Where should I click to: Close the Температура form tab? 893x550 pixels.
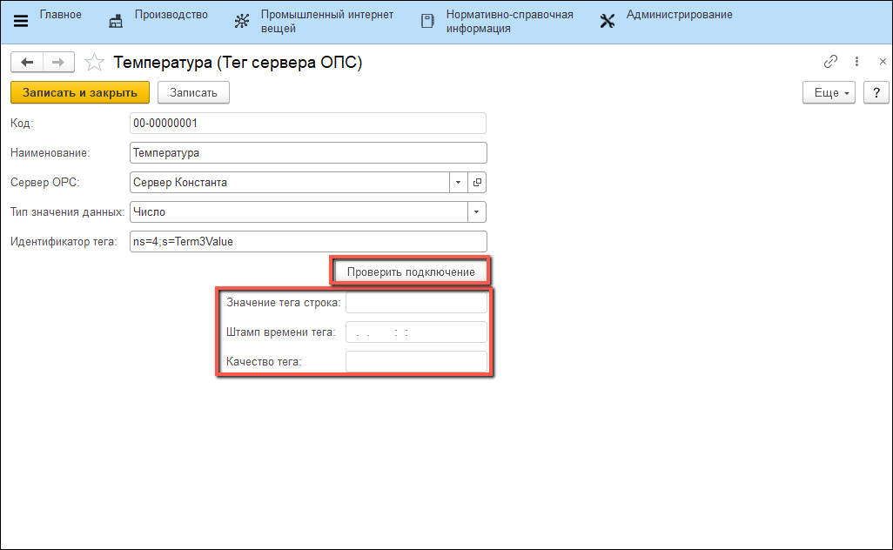click(883, 62)
